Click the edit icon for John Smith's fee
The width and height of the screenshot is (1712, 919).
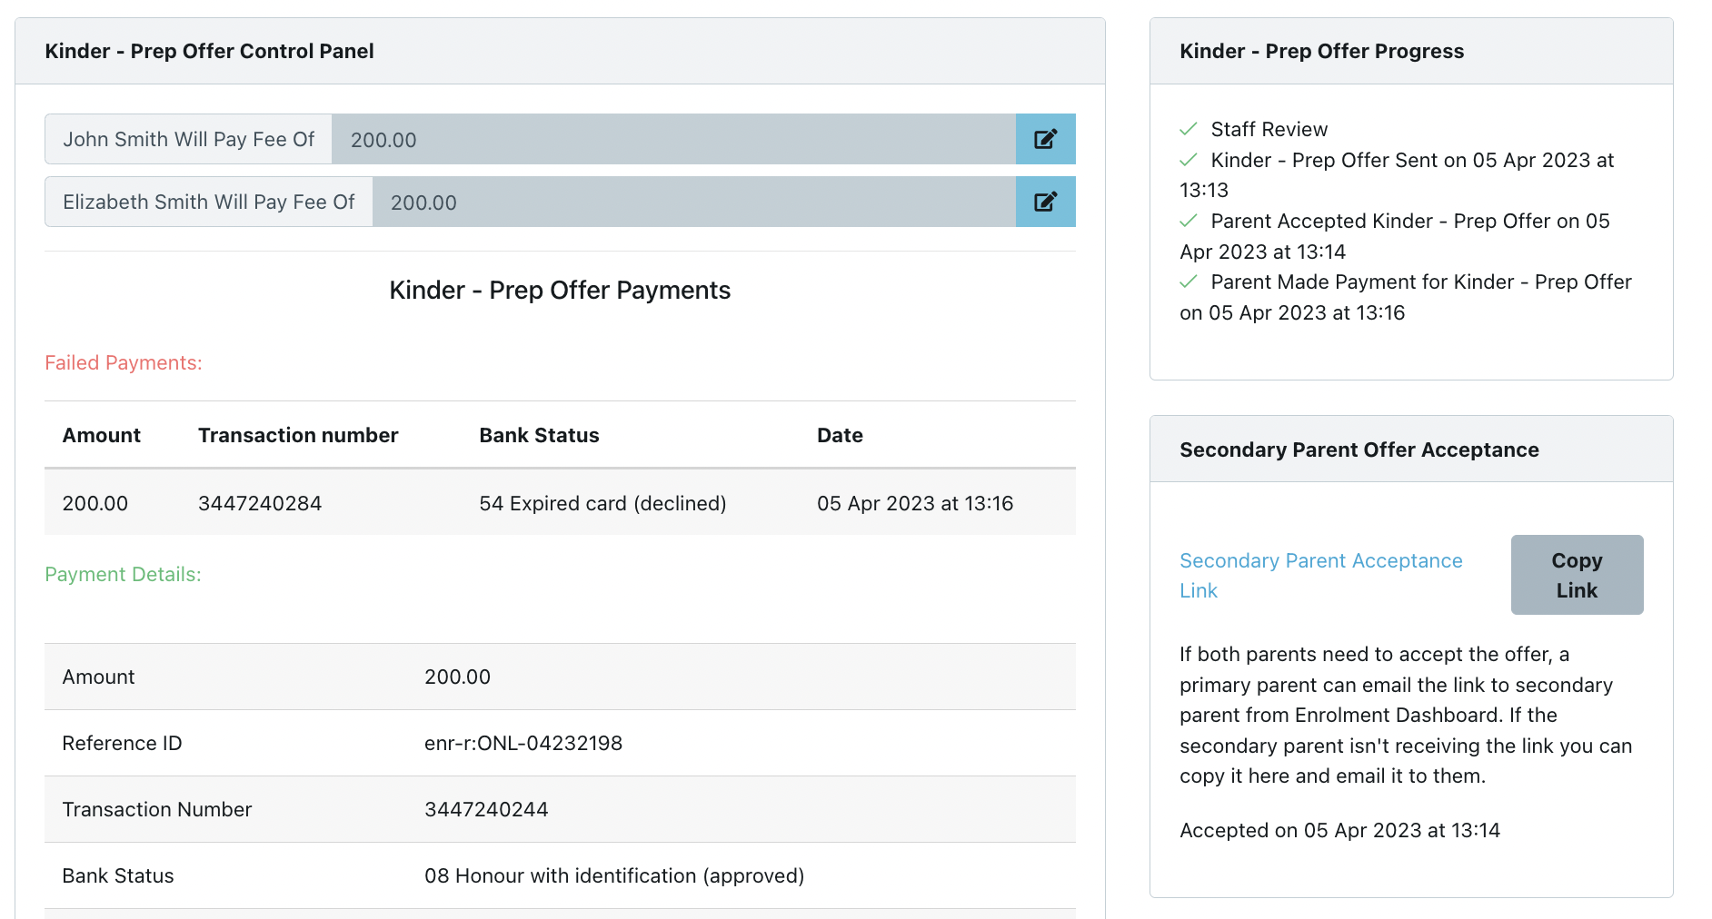[x=1045, y=139]
